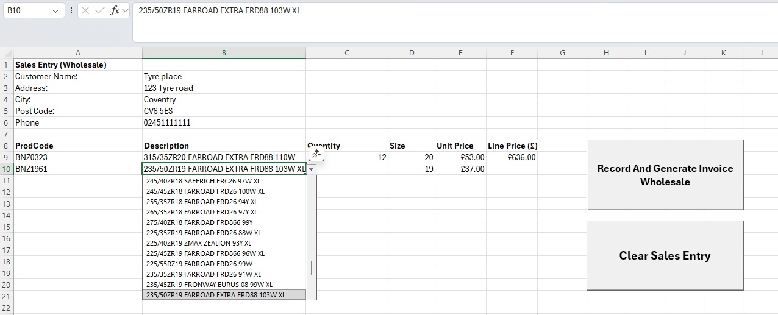
Task: Select column E header
Action: click(460, 53)
